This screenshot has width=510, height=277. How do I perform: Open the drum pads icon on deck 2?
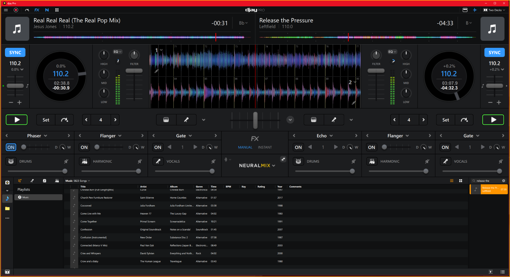click(314, 120)
